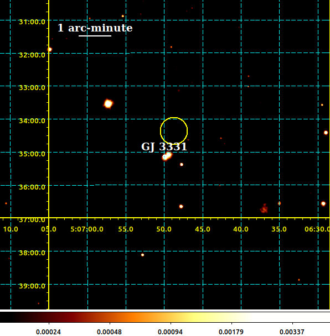Click the 37:00.0 declination label

[x=32, y=220]
